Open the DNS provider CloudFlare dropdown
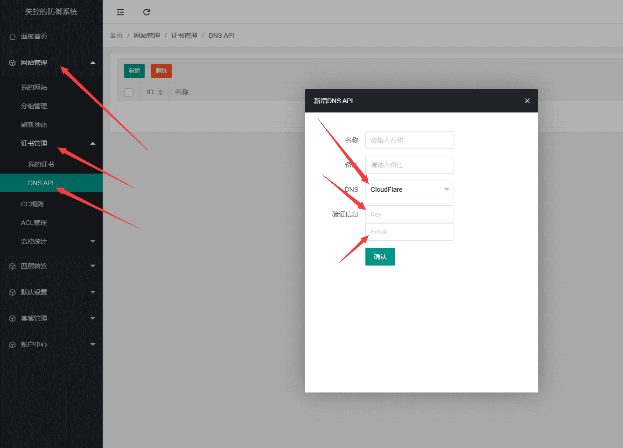This screenshot has width=623, height=448. pos(409,189)
